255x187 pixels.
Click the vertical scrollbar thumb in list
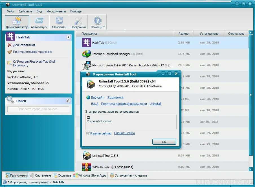tap(250, 95)
